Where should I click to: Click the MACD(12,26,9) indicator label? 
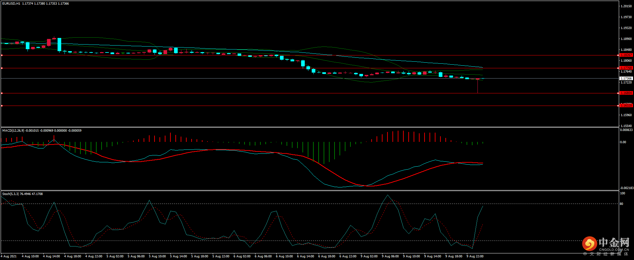pos(13,131)
